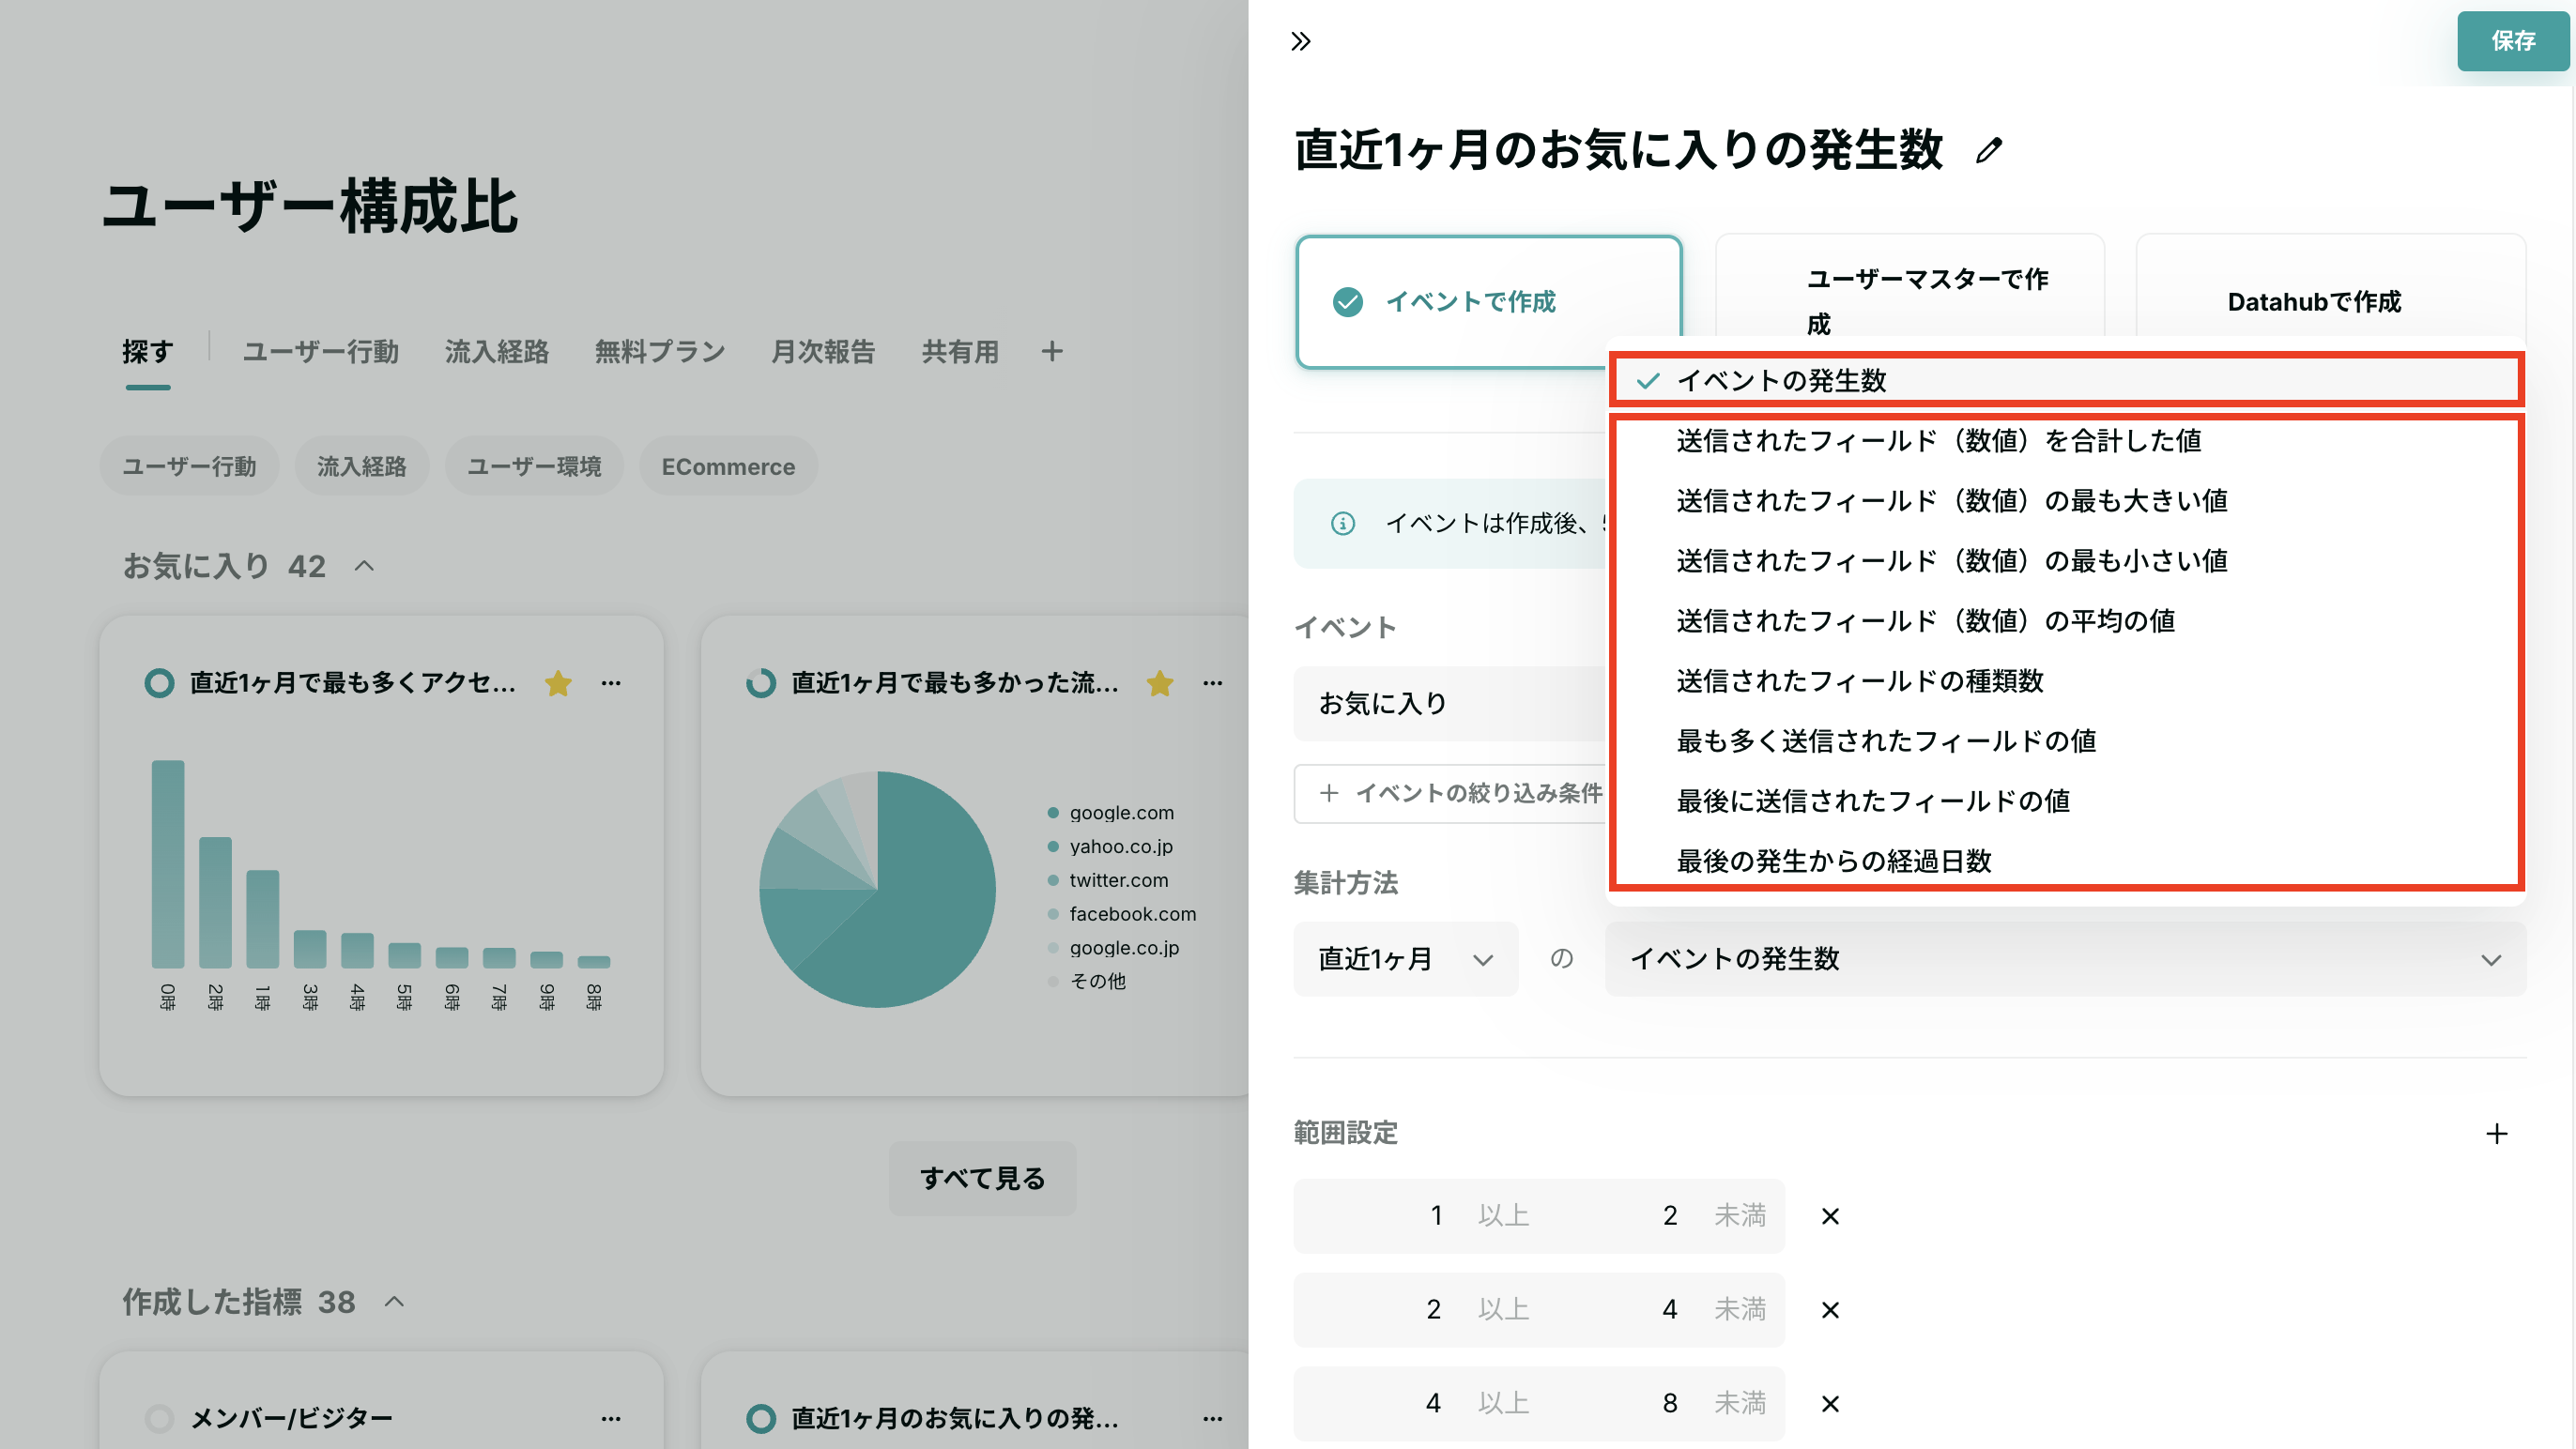Filter by ユーザー環境 chip
Screen dimensions: 2576x1449
(x=534, y=466)
